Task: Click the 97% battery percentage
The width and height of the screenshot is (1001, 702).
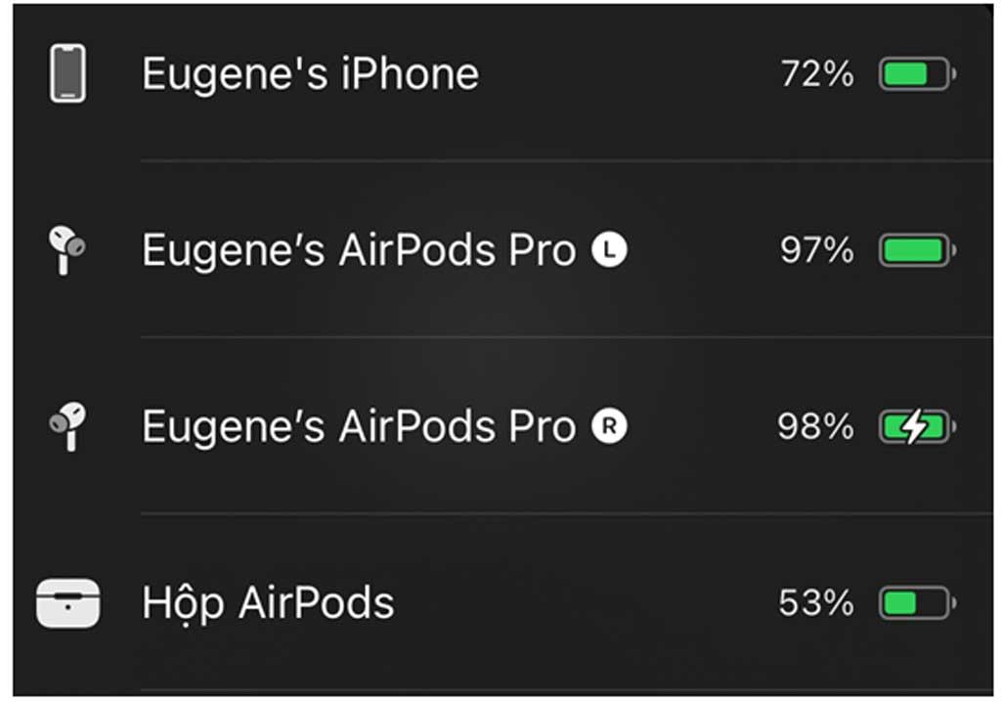Action: point(817,249)
